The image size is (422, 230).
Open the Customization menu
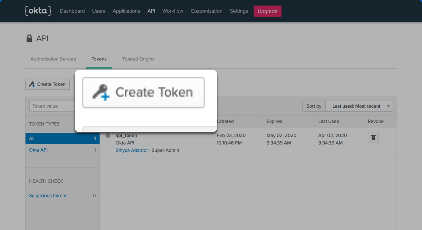point(206,11)
